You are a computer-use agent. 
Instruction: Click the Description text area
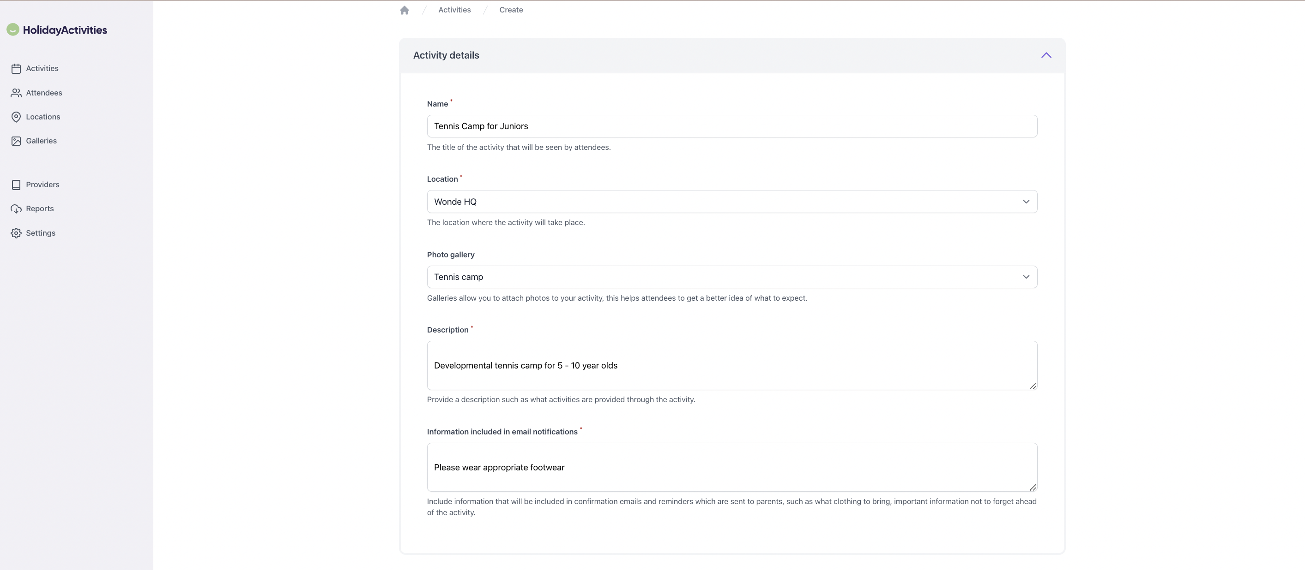pos(731,366)
